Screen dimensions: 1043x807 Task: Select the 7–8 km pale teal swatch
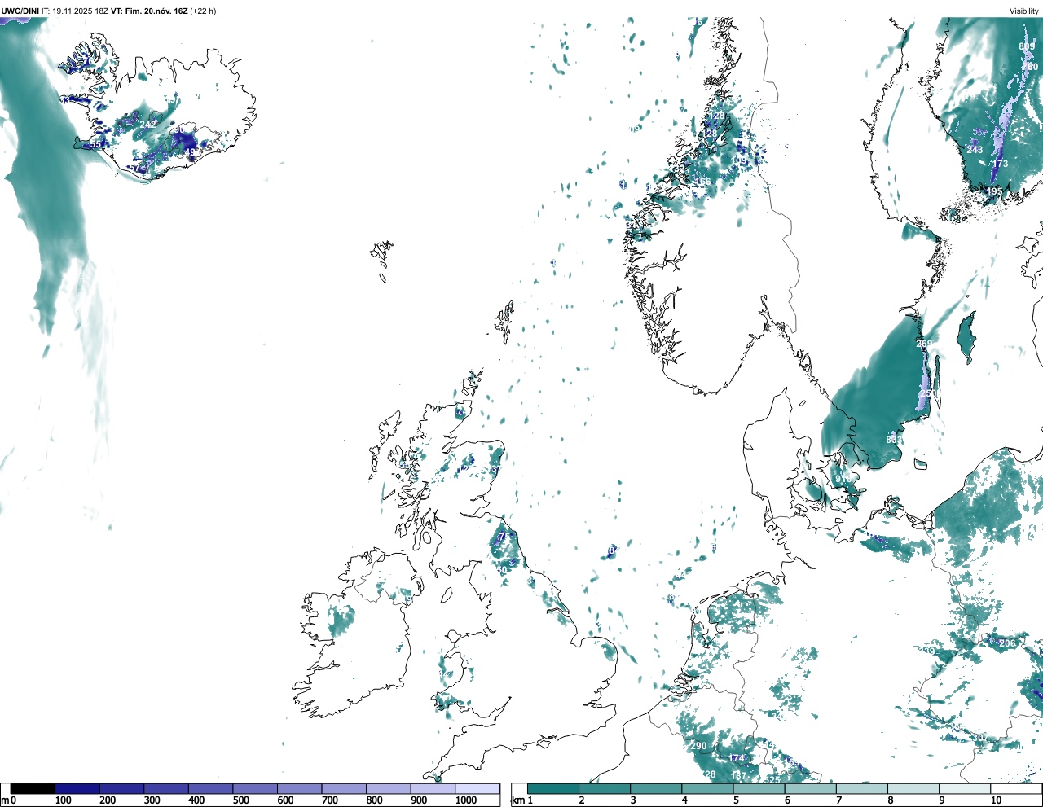pos(861,788)
